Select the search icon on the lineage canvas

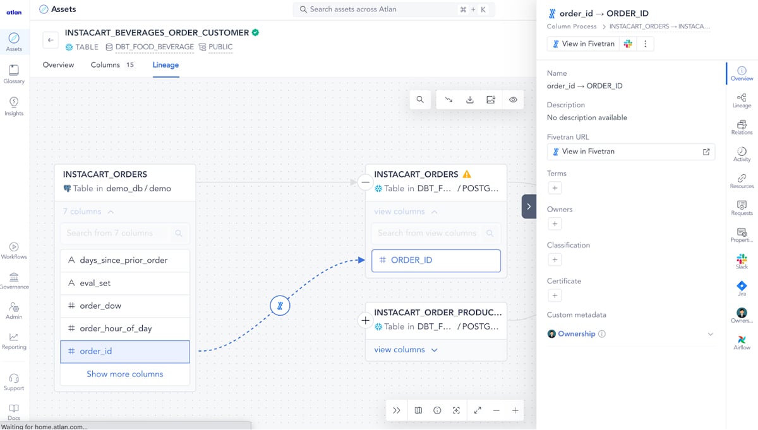coord(420,99)
